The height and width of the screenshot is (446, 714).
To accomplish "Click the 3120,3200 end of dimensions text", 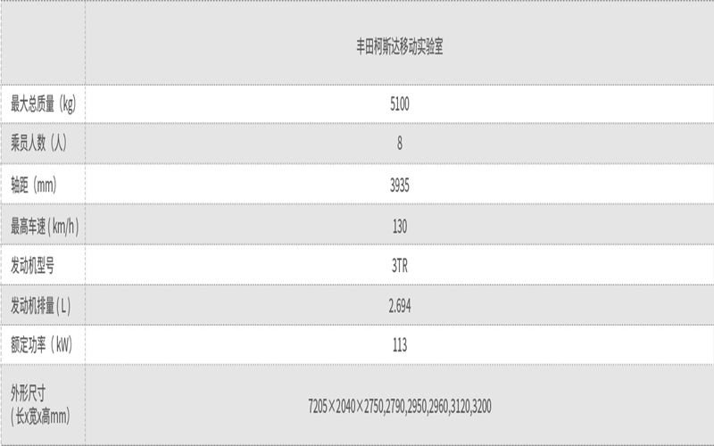I will (471, 406).
